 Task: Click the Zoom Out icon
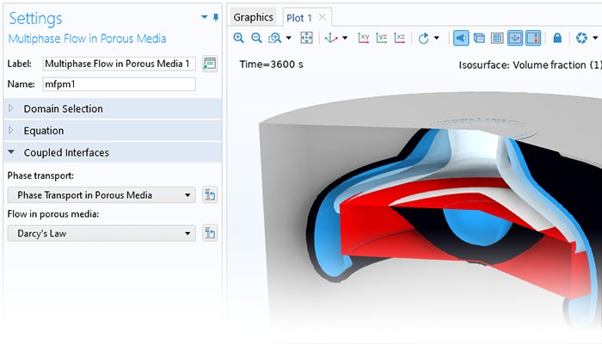click(256, 38)
